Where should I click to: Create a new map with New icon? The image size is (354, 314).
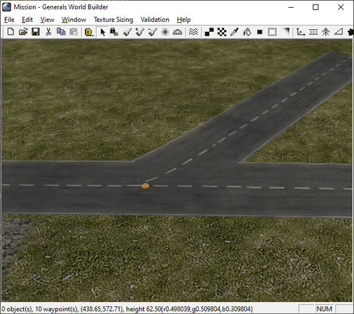(11, 32)
